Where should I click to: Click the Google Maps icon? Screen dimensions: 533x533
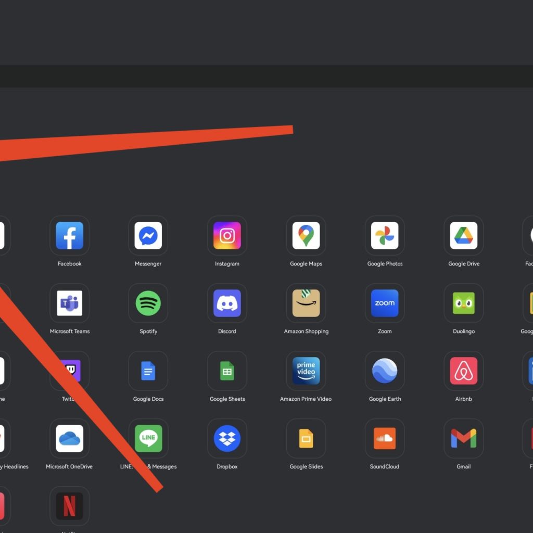pos(306,236)
